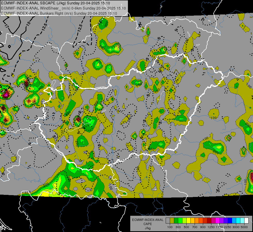Screen dimensions: 253x232
Task: Click the 15 wind shear contour label
Action: click(x=28, y=23)
